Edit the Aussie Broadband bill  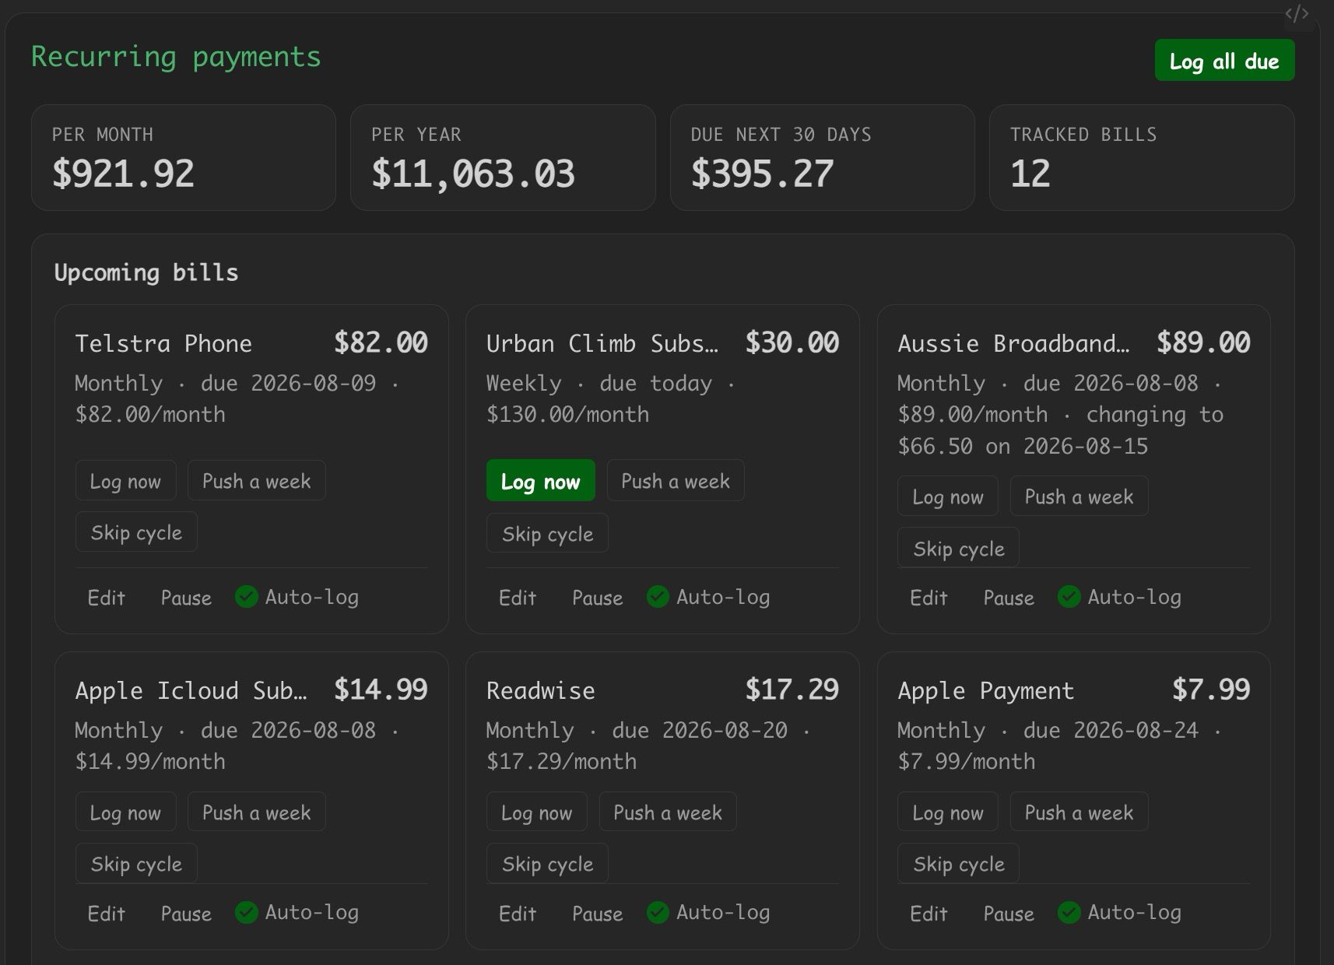tap(929, 597)
